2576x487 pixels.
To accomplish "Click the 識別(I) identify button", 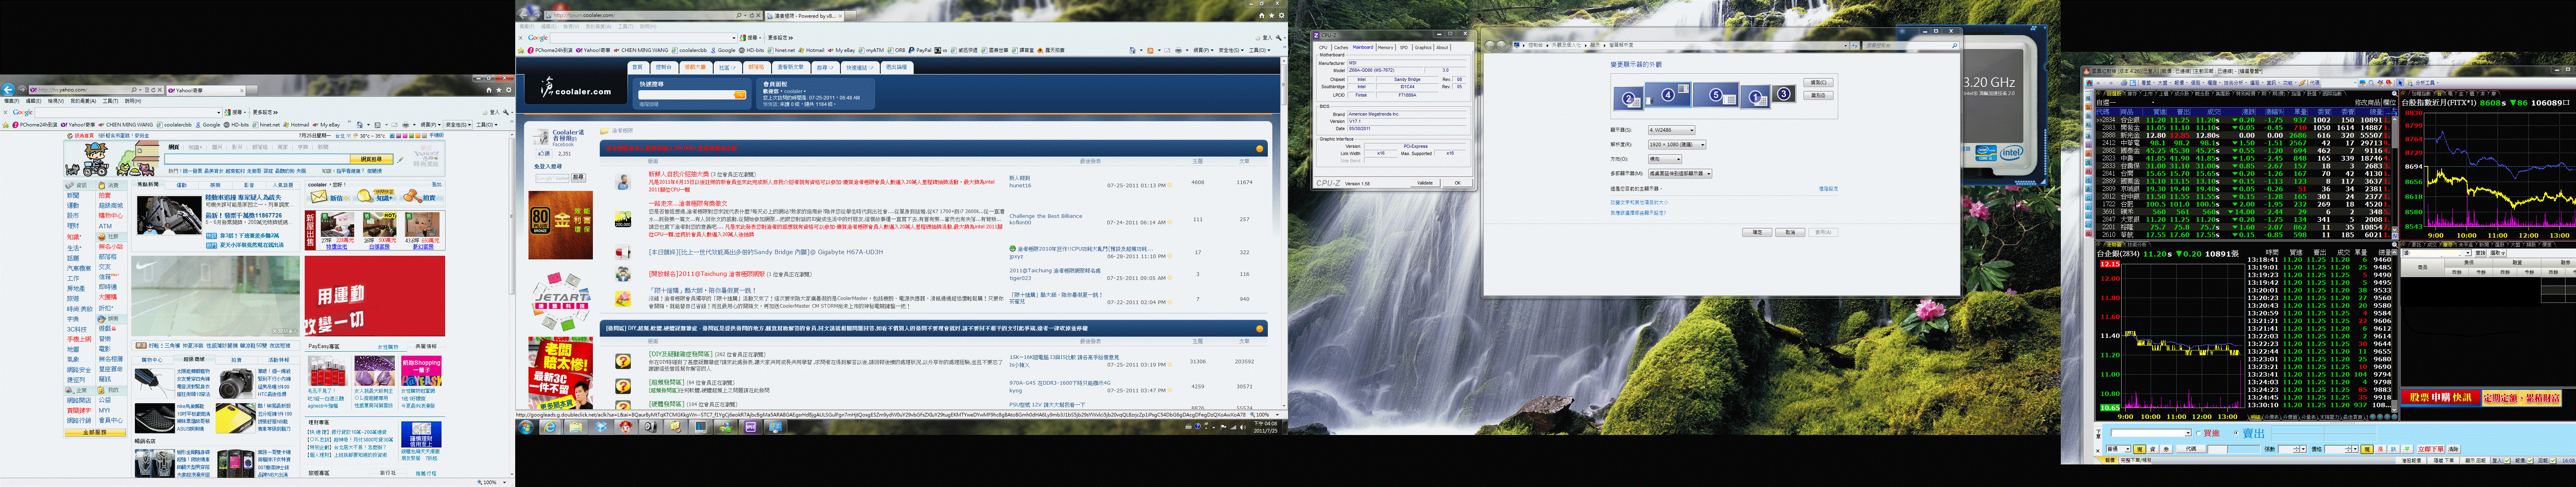I will point(1818,96).
